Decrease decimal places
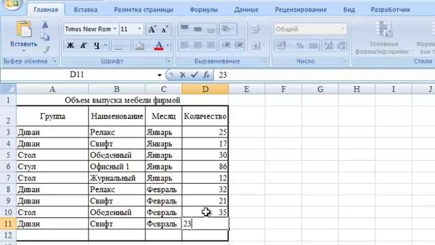 pos(341,46)
